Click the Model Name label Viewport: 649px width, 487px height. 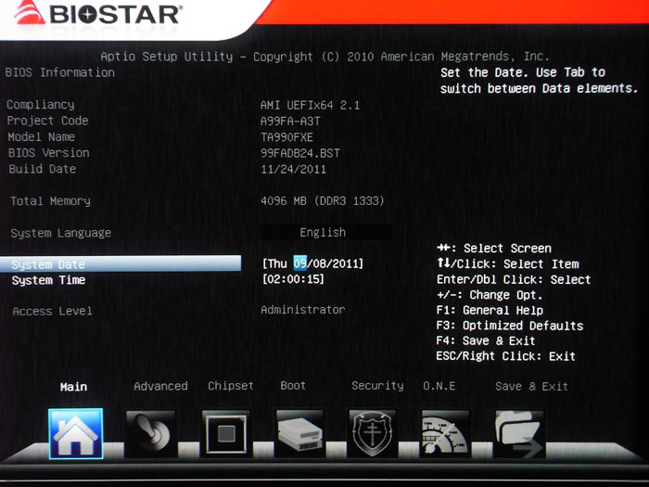click(x=42, y=136)
